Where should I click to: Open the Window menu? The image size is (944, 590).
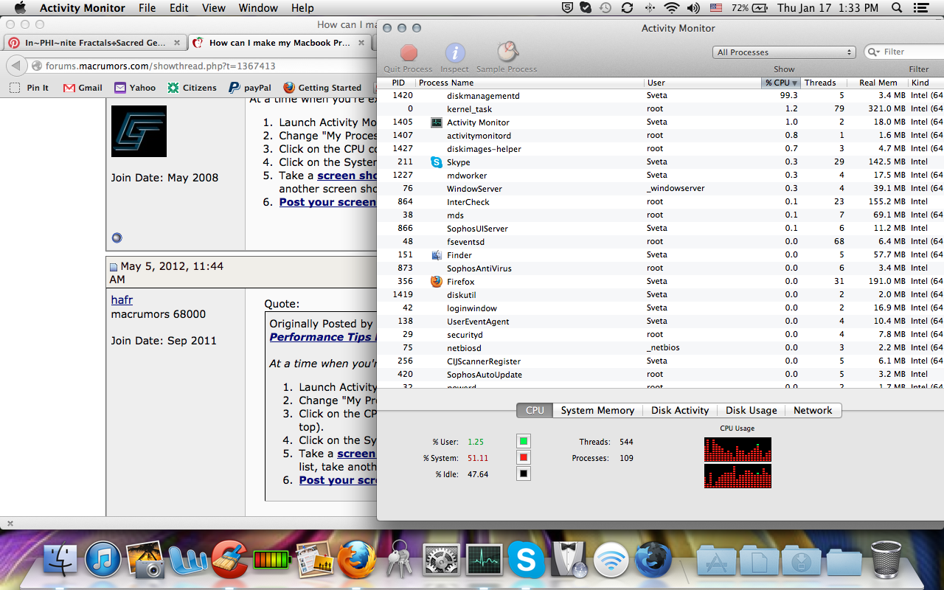[x=258, y=8]
